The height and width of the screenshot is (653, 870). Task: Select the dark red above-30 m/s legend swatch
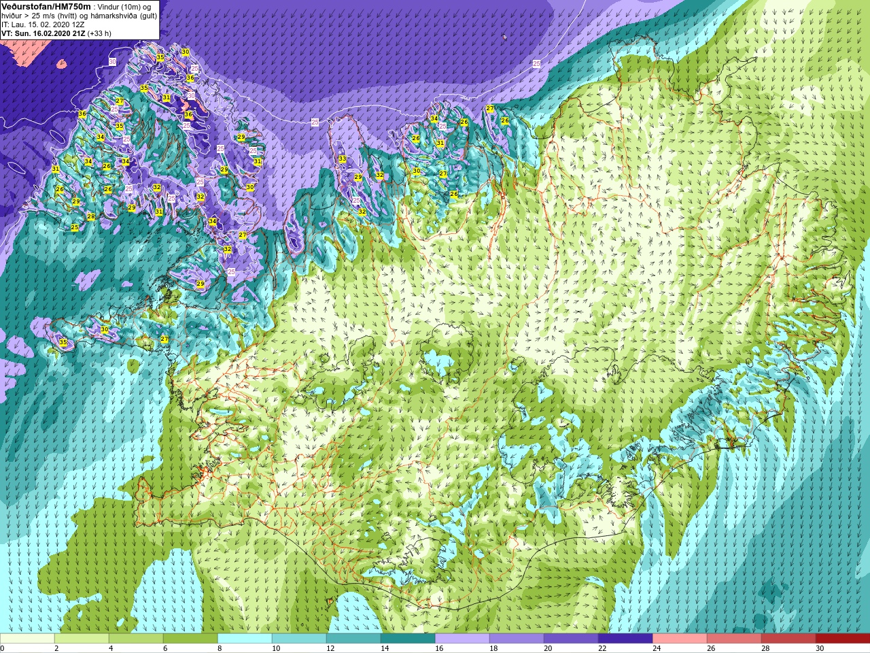click(843, 639)
